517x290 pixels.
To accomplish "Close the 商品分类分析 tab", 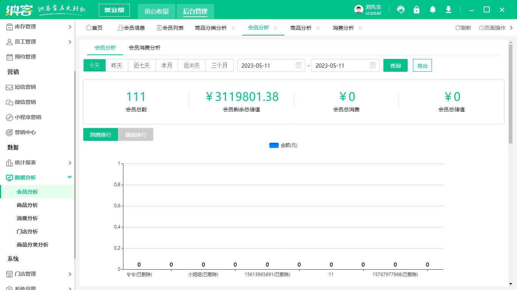I will [233, 28].
